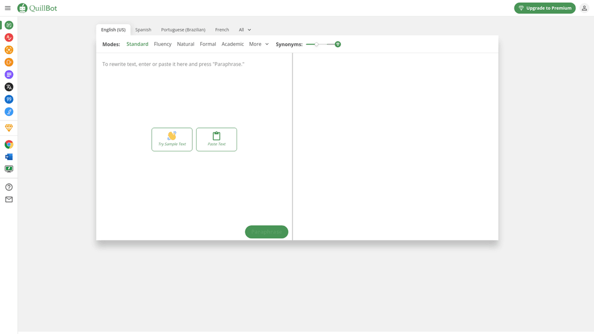The width and height of the screenshot is (594, 334).
Task: Open the Paraphraser tool in sidebar
Action: coord(9,25)
